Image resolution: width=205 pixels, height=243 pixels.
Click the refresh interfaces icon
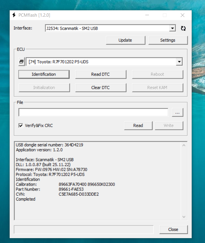[183, 28]
